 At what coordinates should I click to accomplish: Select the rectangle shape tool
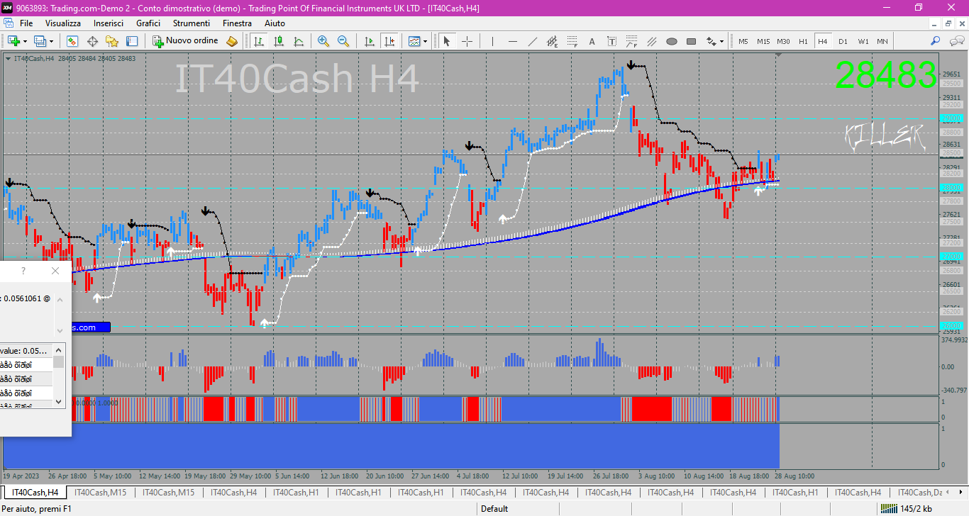coord(691,41)
